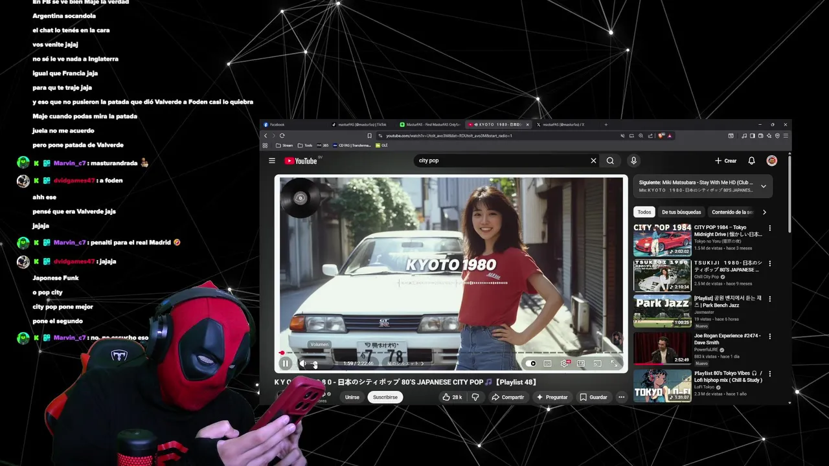This screenshot has width=829, height=466.
Task: Close the KYOTO 1980 browser tab
Action: tap(527, 124)
